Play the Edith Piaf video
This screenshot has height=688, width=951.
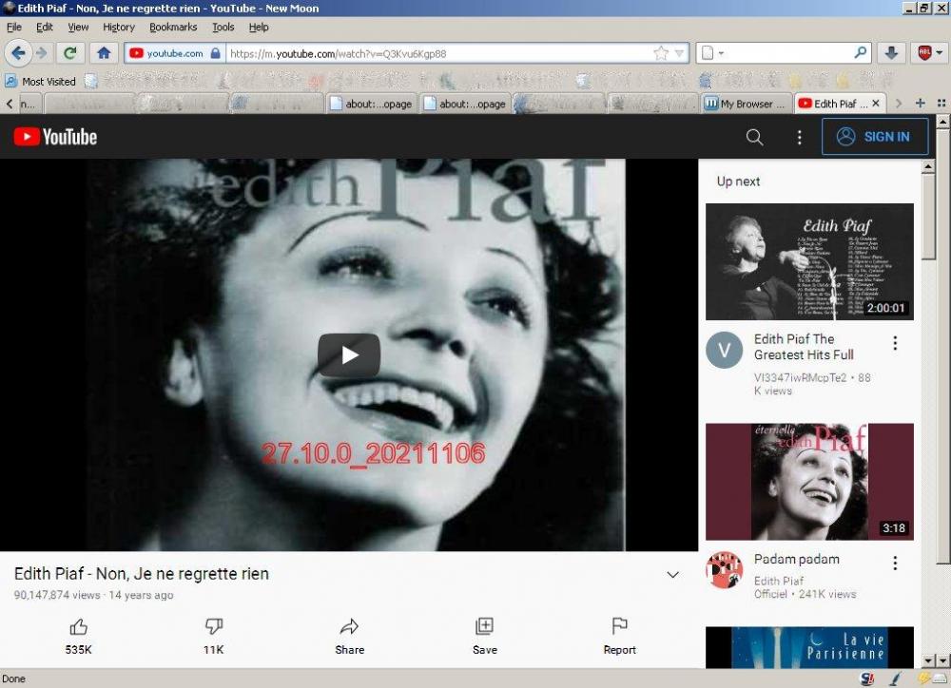(348, 355)
